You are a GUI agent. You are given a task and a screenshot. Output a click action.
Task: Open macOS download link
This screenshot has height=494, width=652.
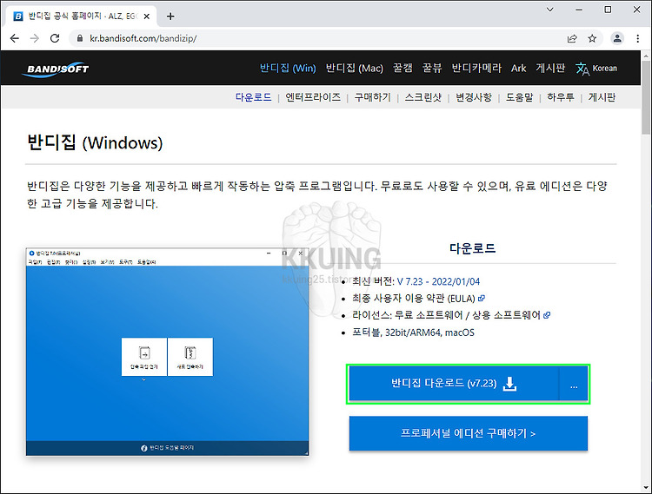pyautogui.click(x=460, y=333)
